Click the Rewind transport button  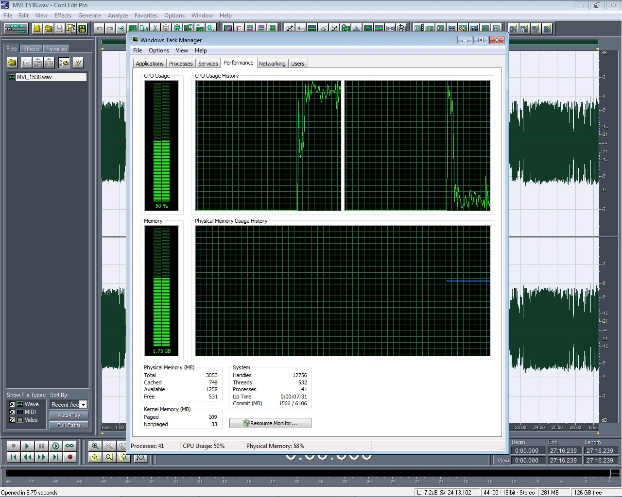[27, 457]
